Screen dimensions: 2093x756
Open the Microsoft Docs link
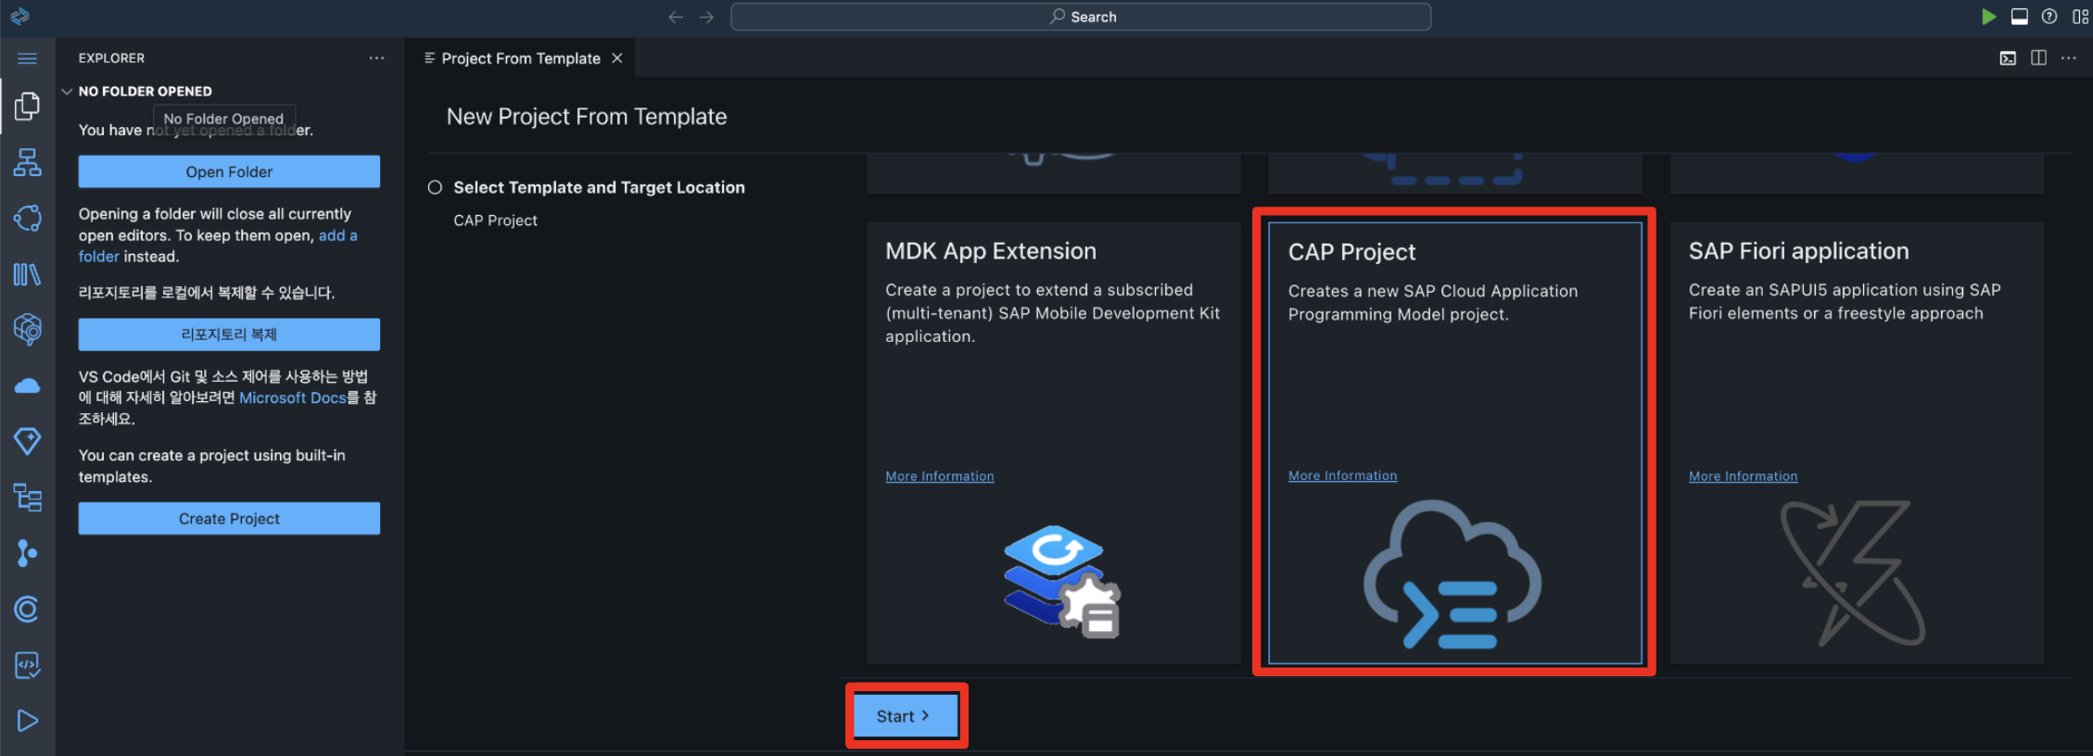(x=293, y=397)
